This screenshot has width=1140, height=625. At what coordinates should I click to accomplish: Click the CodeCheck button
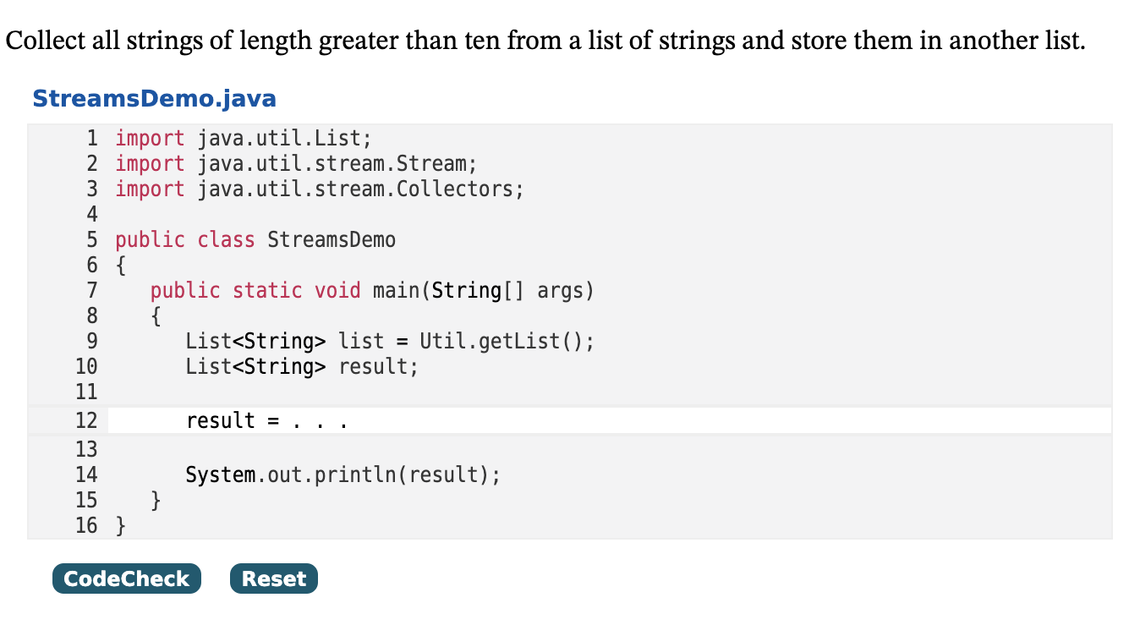pyautogui.click(x=126, y=578)
